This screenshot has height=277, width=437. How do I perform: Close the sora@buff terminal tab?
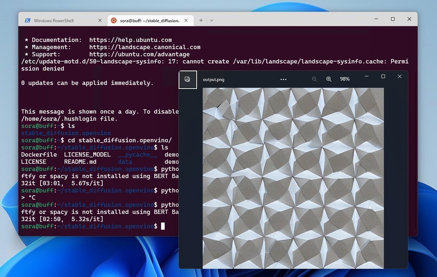[186, 20]
